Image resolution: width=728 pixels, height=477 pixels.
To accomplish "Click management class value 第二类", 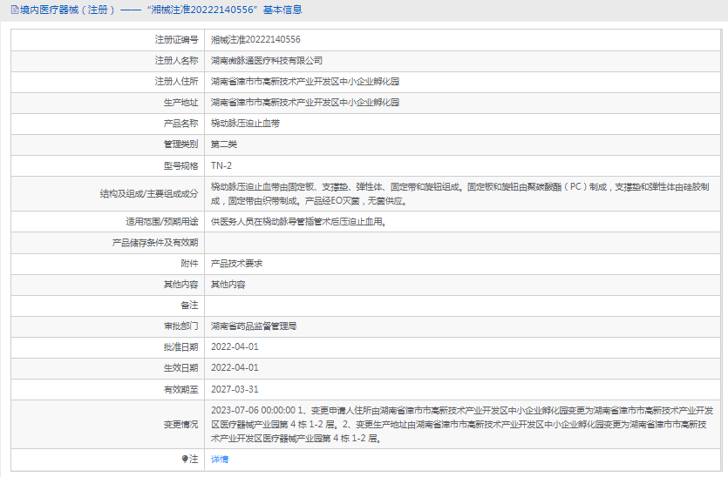I will (x=224, y=144).
